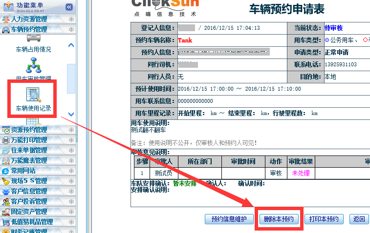Open the 车辆使用记录 icon in sidebar
This screenshot has height=233, width=370.
point(33,94)
